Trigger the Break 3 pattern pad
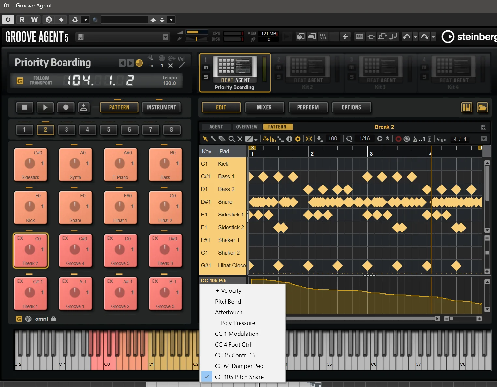Image resolution: width=497 pixels, height=387 pixels. [165, 251]
